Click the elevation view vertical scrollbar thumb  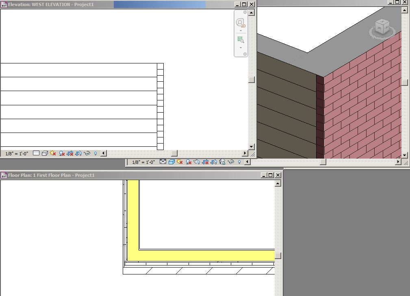pos(252,80)
